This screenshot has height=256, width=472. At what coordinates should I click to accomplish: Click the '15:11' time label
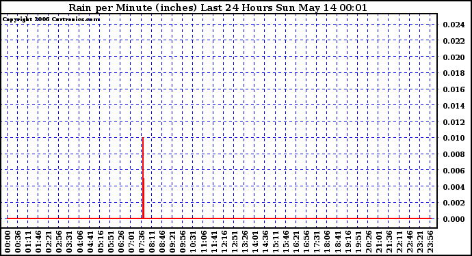pyautogui.click(x=276, y=242)
